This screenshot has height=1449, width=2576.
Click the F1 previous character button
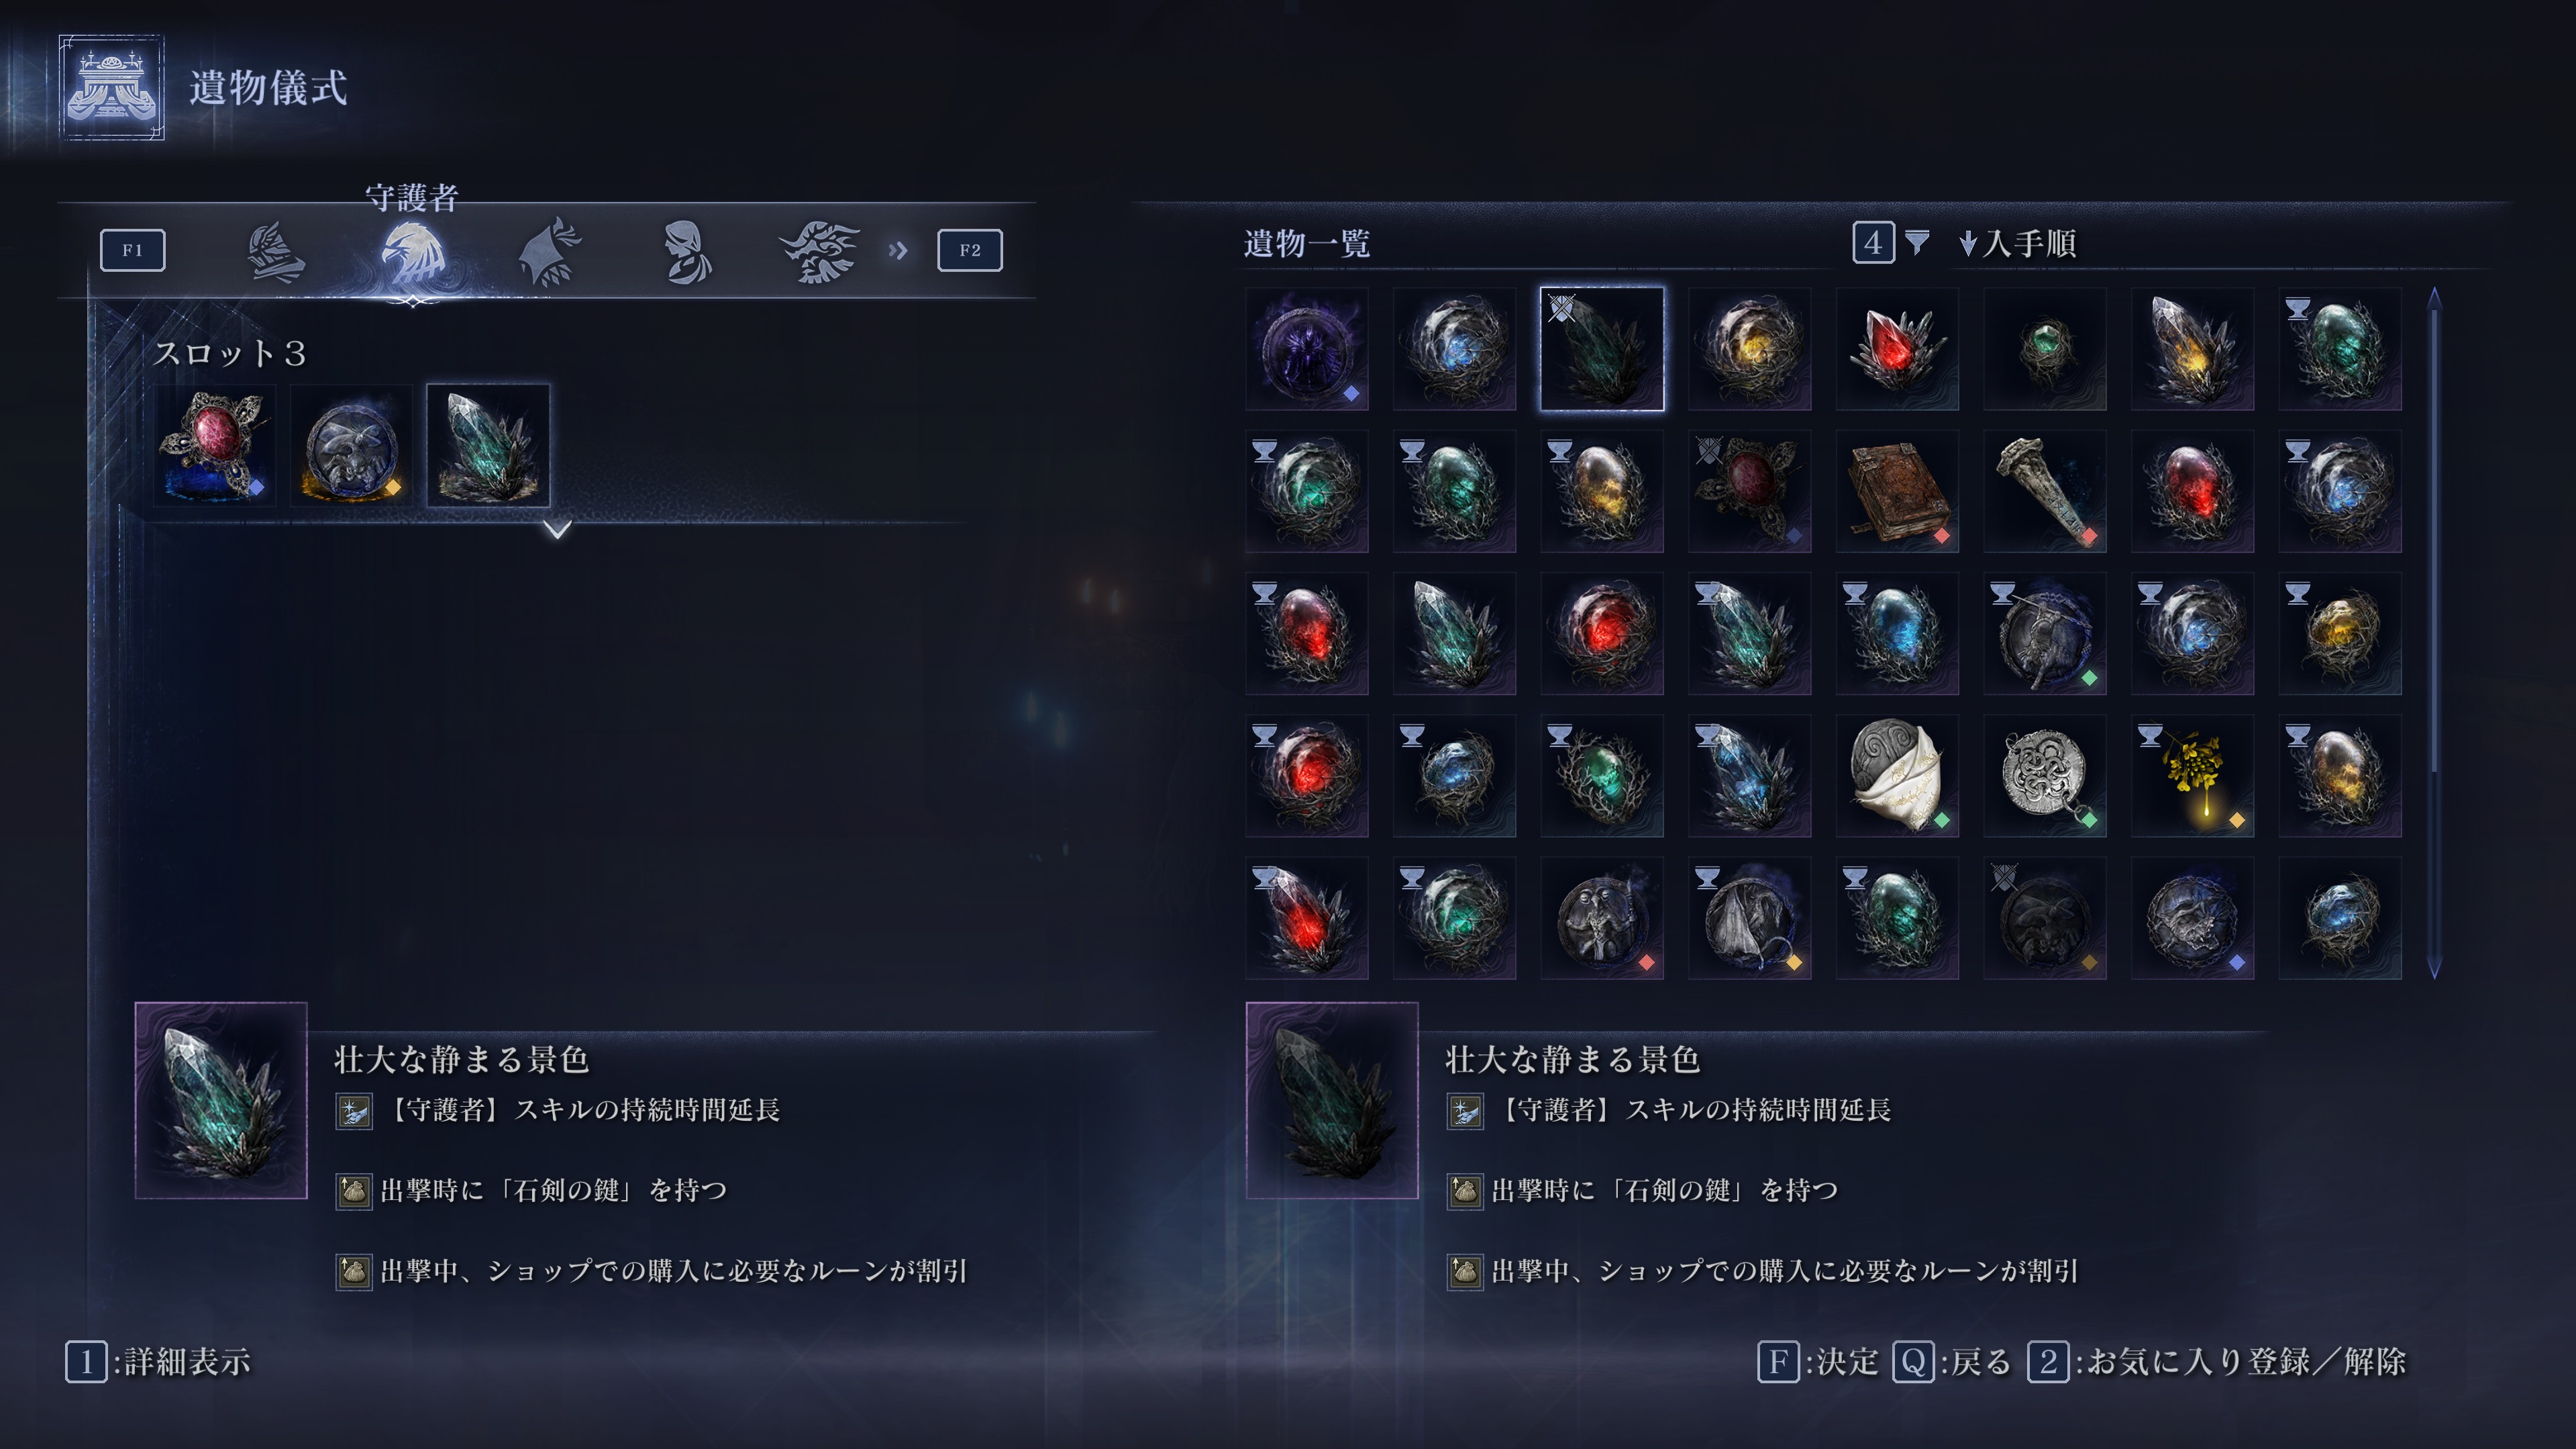click(133, 250)
